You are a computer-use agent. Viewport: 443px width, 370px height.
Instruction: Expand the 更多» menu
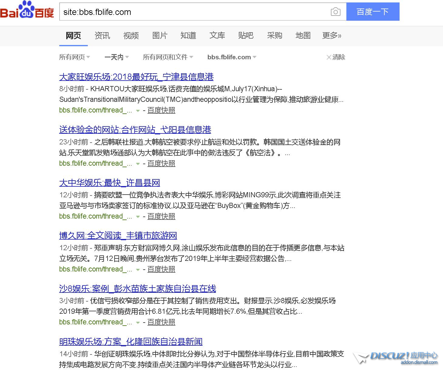(x=332, y=36)
